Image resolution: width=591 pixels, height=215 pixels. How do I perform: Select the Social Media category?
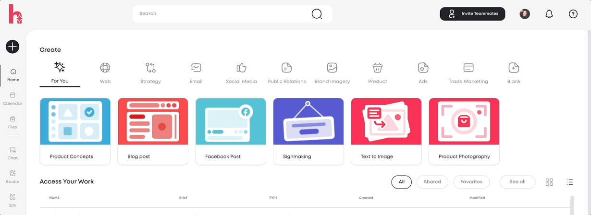pos(241,73)
